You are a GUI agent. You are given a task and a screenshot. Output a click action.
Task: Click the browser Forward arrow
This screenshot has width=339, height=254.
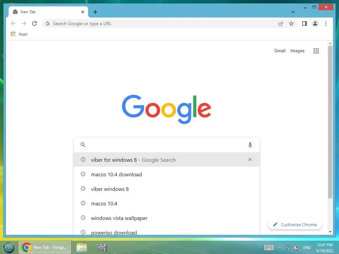coord(24,23)
